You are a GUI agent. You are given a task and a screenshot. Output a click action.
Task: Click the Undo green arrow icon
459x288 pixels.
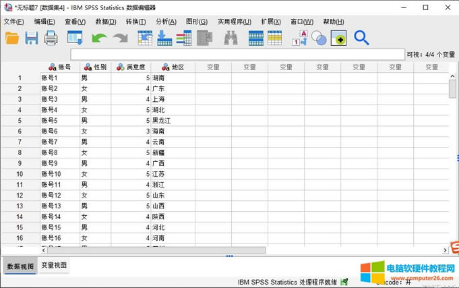coord(99,38)
